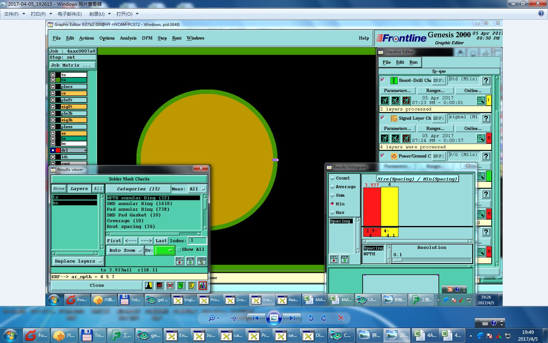Image resolution: width=548 pixels, height=343 pixels.
Task: Open the Meas All dropdown
Action: [197, 189]
